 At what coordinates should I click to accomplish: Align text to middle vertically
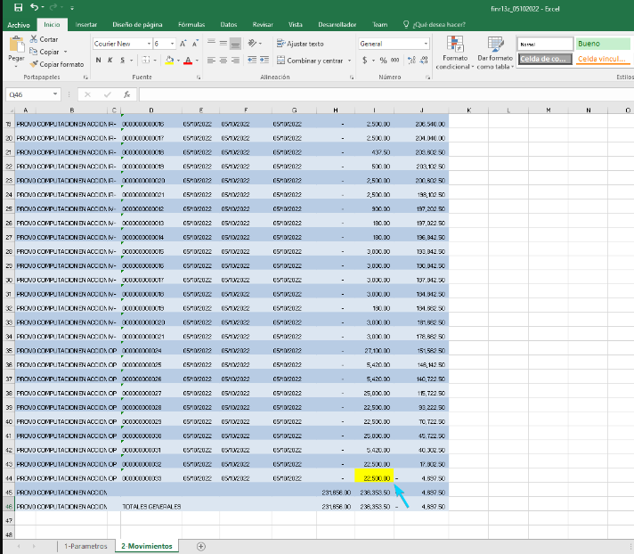[224, 43]
